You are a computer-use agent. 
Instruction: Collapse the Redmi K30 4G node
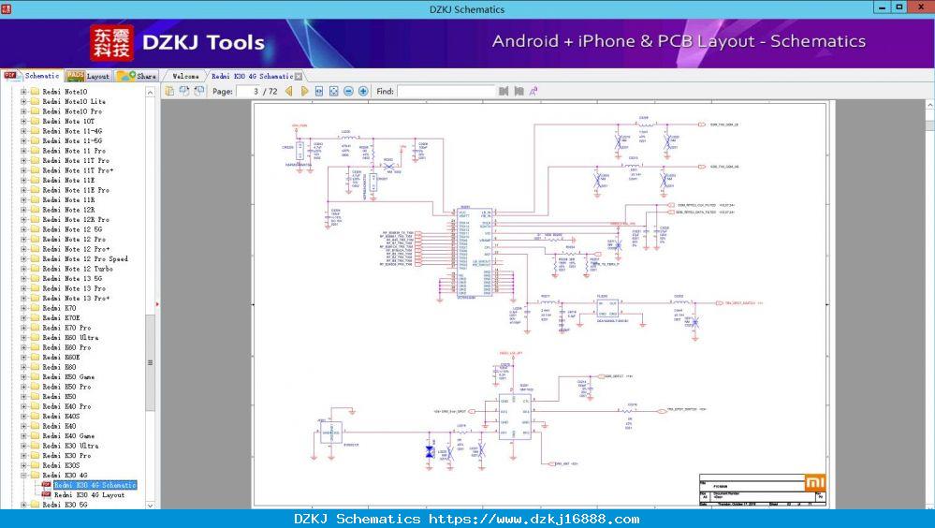(x=23, y=476)
